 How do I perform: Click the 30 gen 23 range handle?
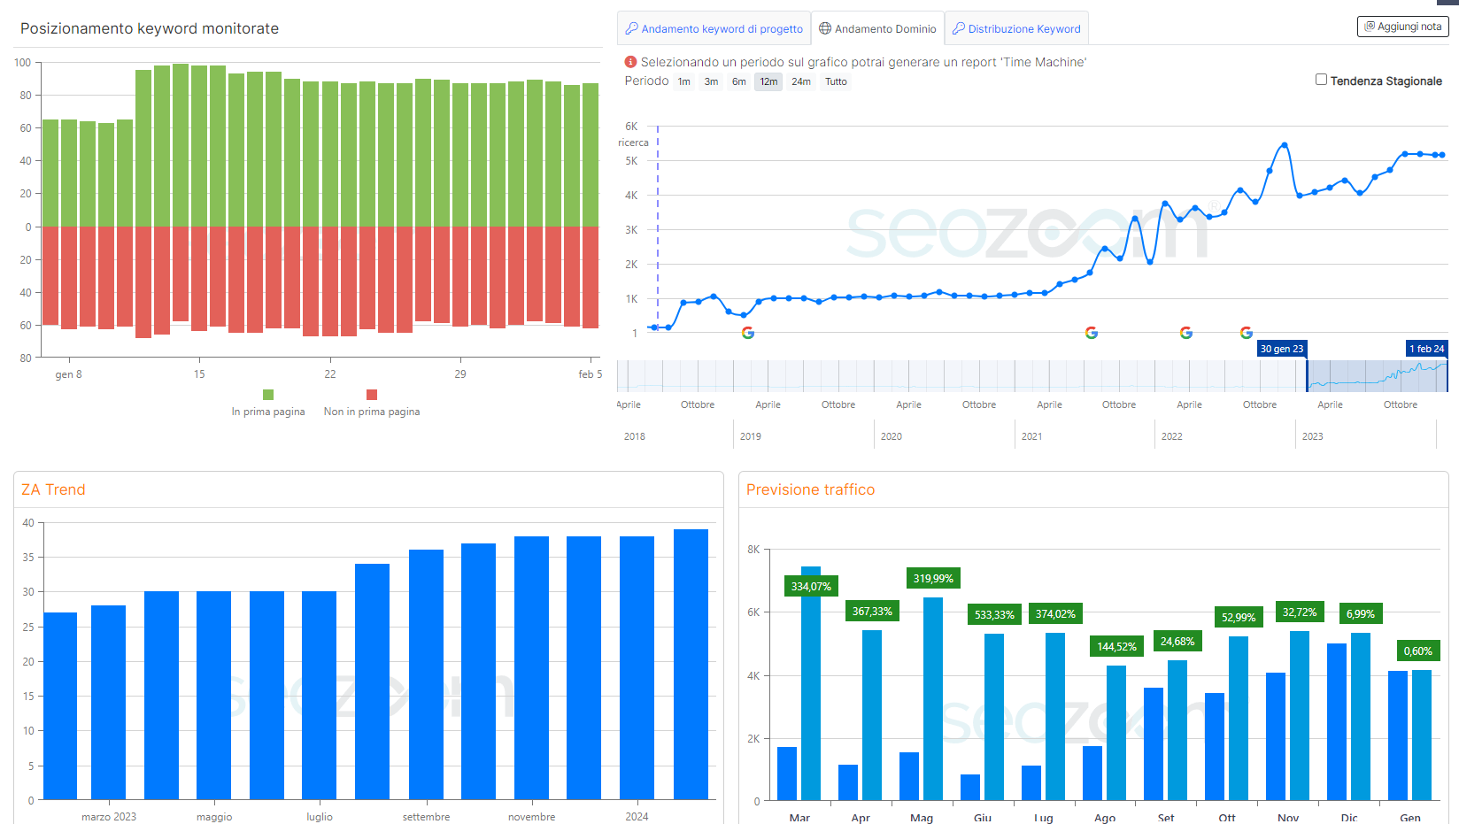pyautogui.click(x=1282, y=349)
